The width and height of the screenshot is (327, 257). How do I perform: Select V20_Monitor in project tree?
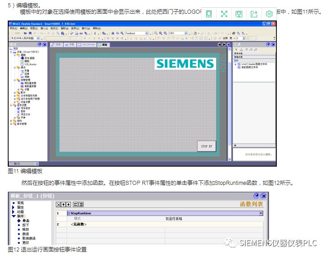[x=31, y=64]
